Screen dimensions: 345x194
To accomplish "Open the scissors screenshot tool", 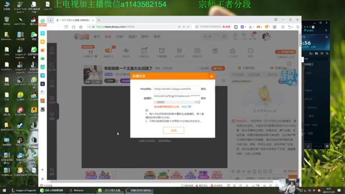I will [250, 27].
